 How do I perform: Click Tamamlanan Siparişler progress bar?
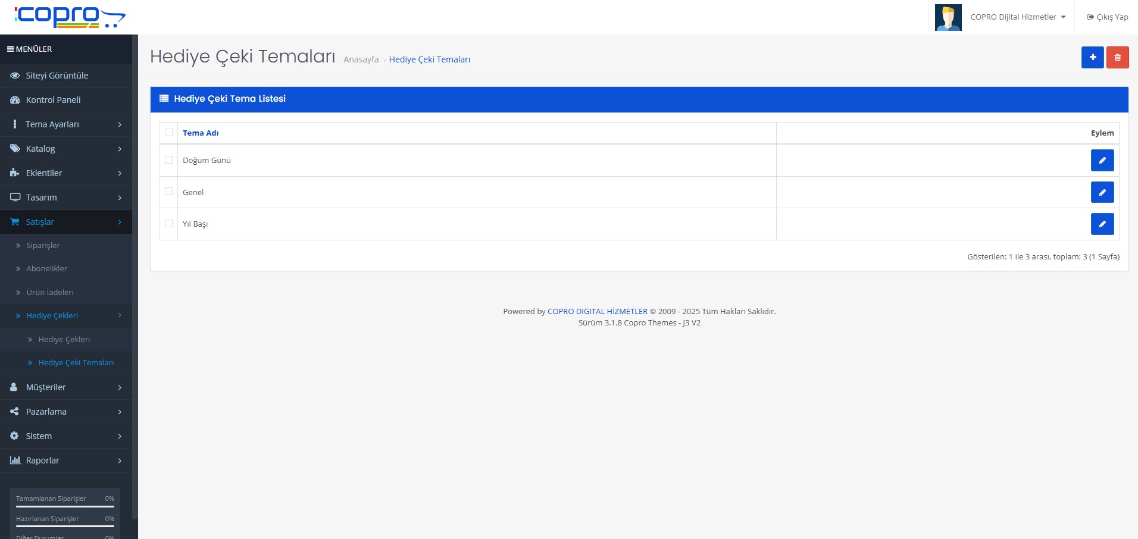(x=65, y=506)
